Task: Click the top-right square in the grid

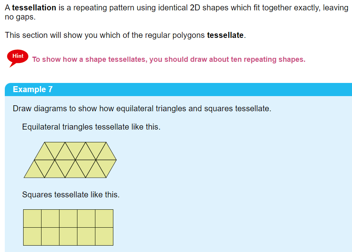Action: 104,218
